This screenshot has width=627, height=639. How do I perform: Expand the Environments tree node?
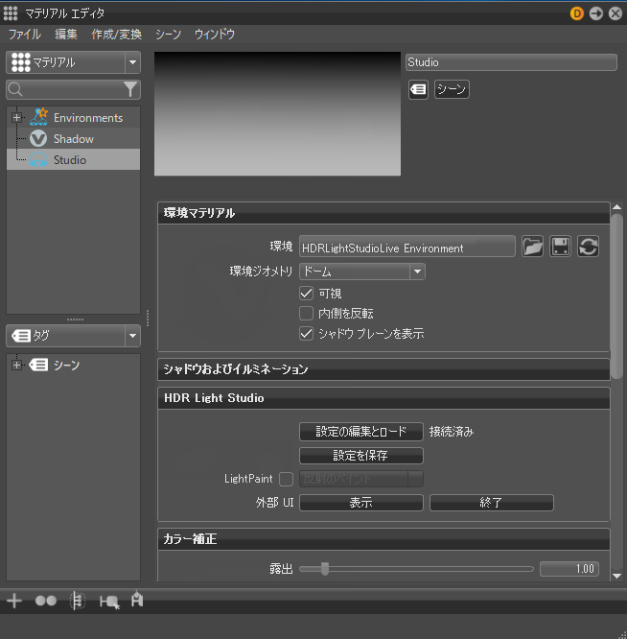[x=16, y=118]
